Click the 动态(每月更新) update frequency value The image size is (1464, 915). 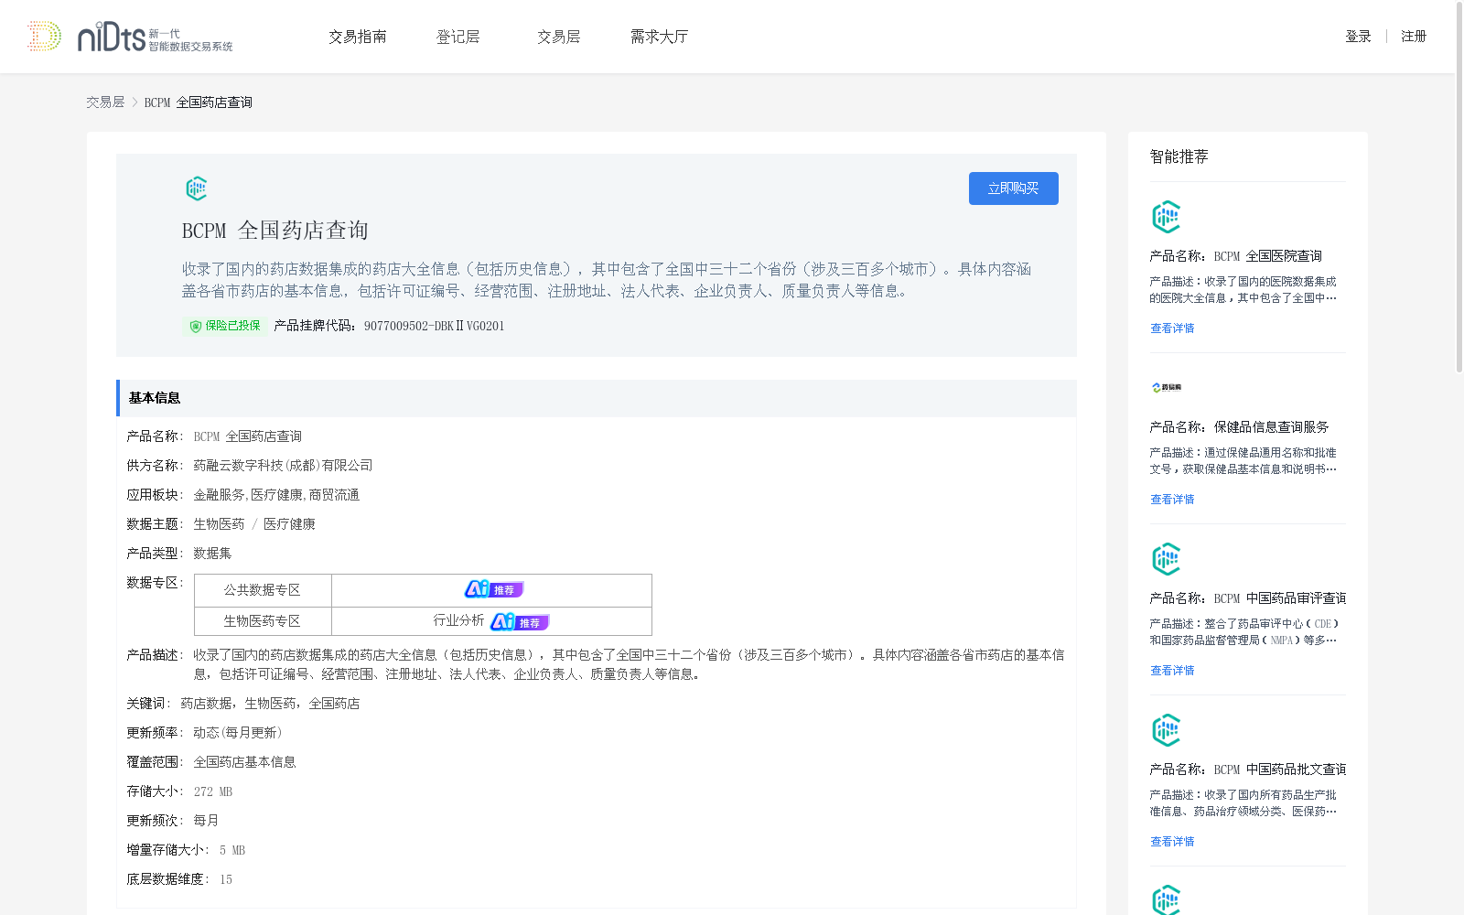tap(238, 733)
